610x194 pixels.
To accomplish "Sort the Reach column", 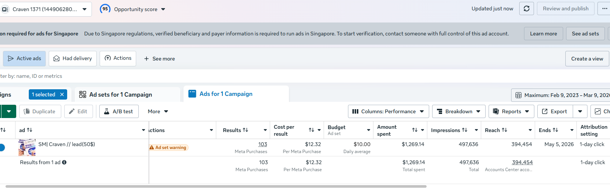I will pos(504,130).
